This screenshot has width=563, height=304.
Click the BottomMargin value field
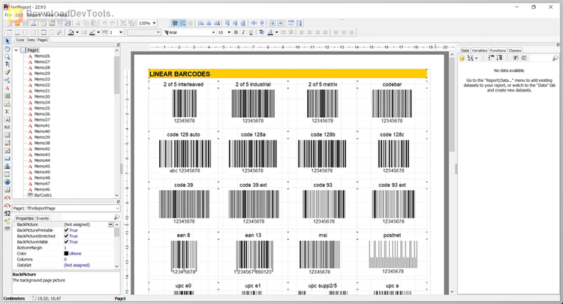click(89, 248)
